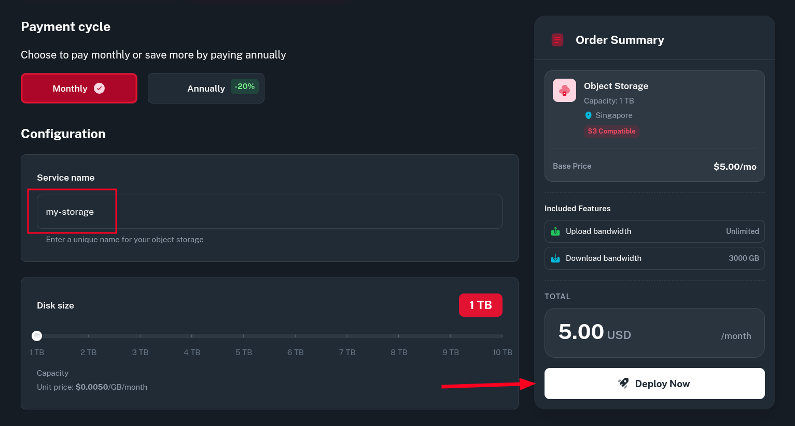
Task: Click the checkmark icon on Monthly
Action: point(99,89)
